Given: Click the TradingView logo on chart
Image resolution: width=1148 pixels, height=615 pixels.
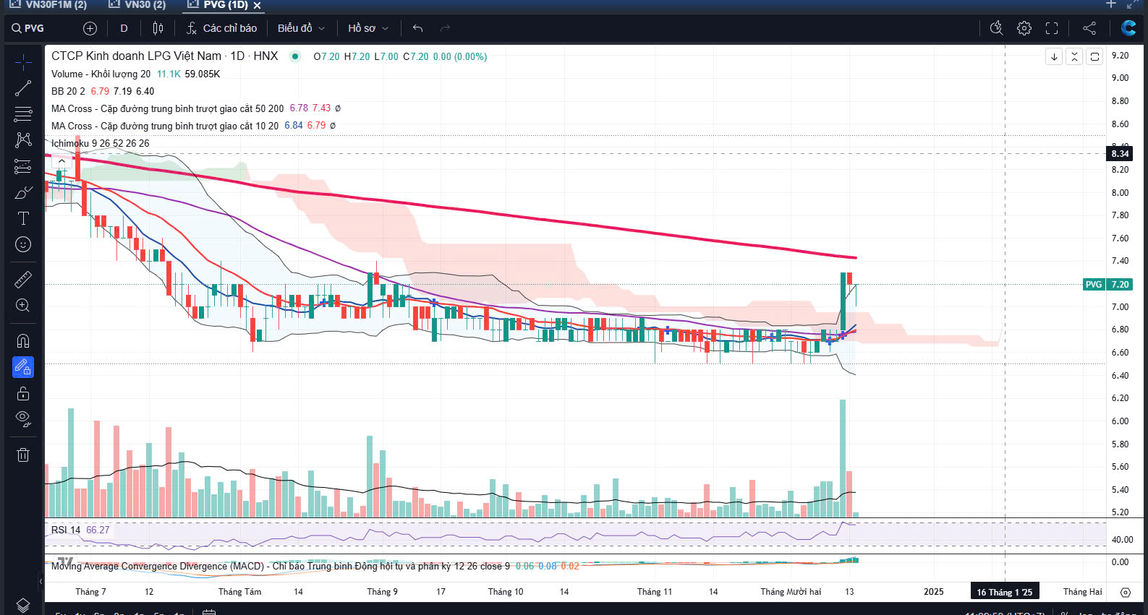Looking at the screenshot, I should (65, 562).
